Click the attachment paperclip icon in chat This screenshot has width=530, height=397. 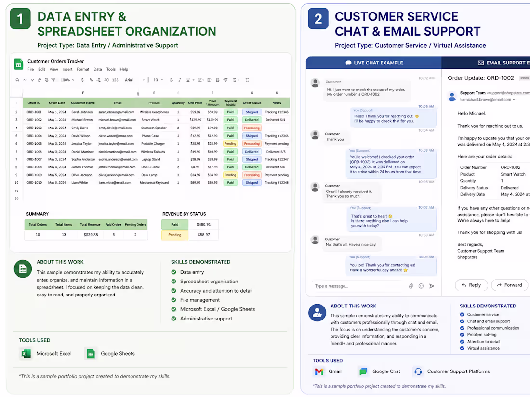tap(411, 286)
